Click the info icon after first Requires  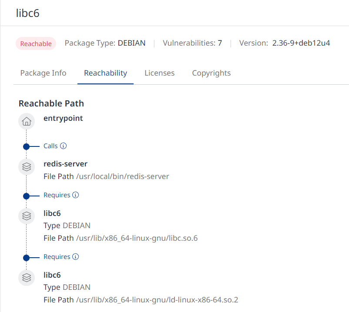point(75,195)
